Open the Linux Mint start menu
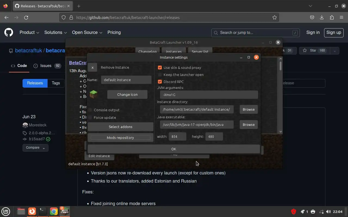 pyautogui.click(x=6, y=211)
